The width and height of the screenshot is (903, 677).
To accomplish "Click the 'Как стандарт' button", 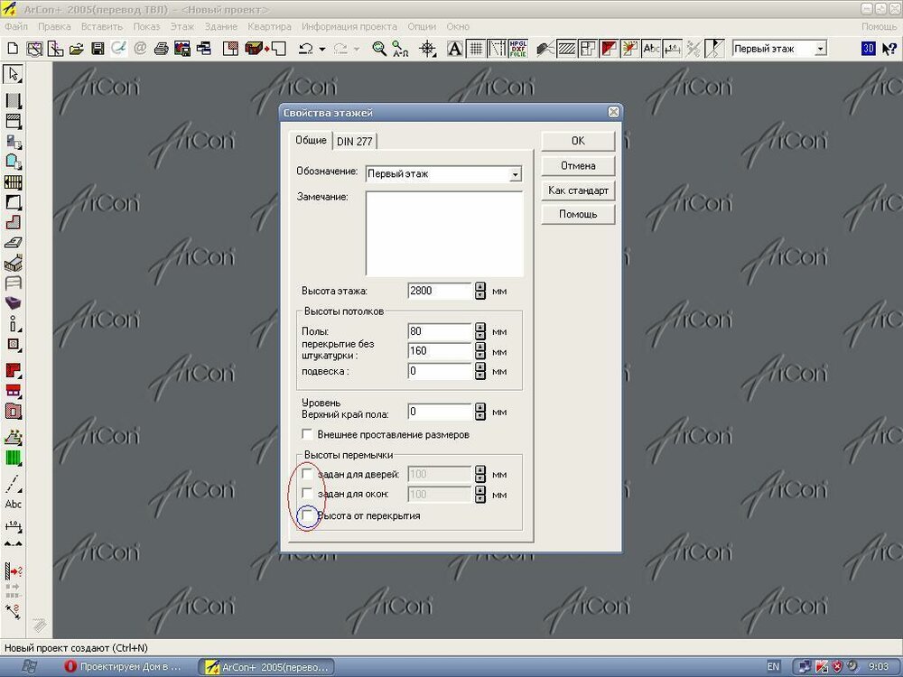I will point(578,190).
